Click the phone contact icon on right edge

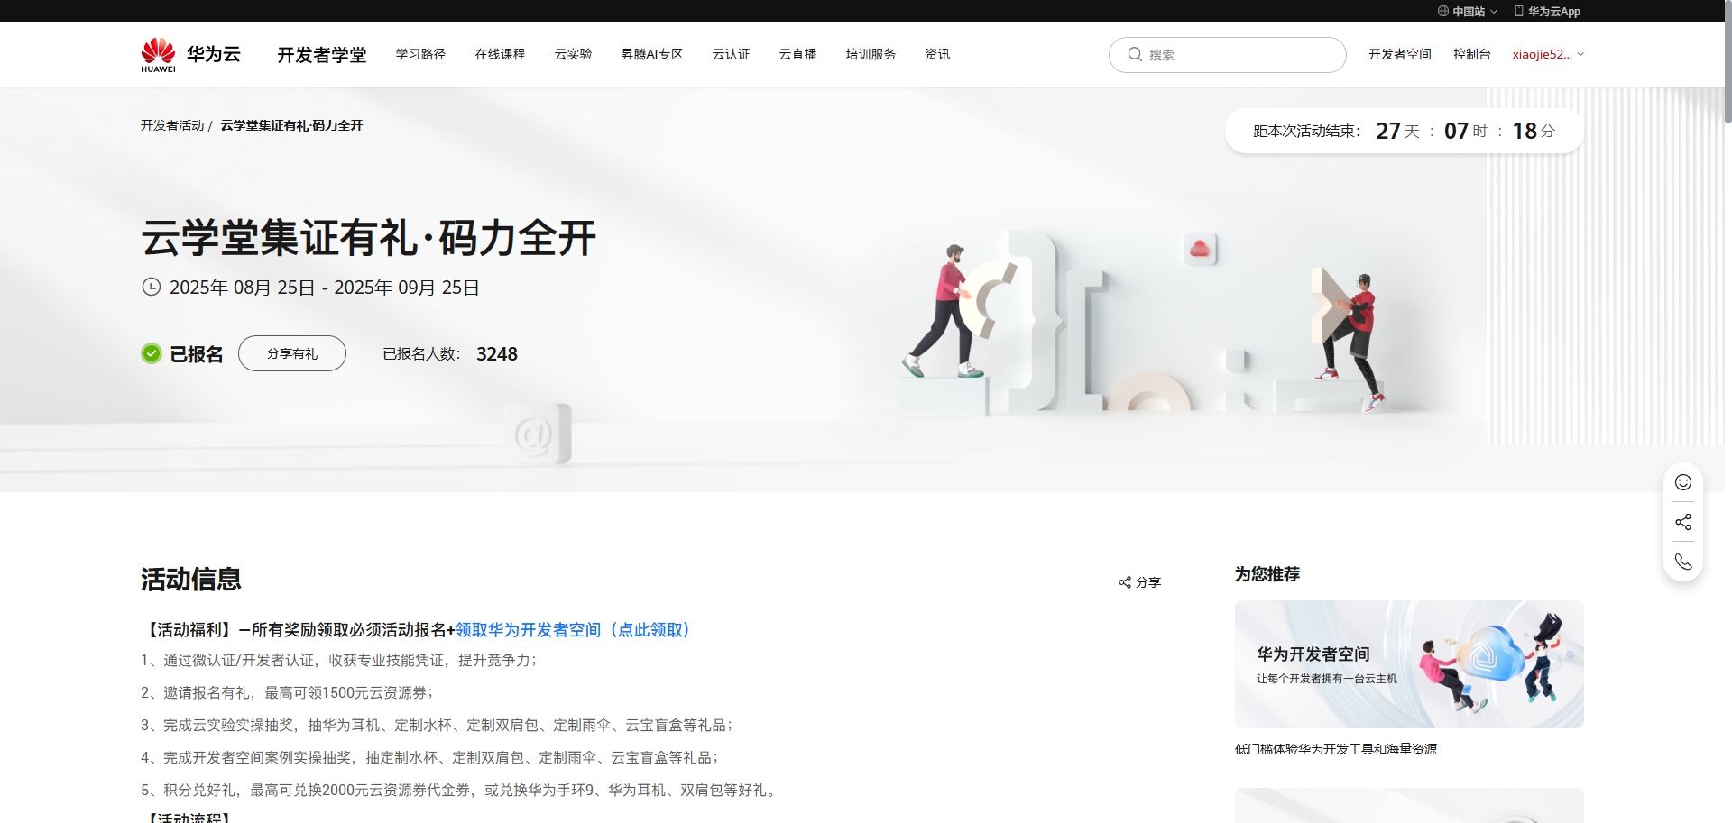(1682, 561)
